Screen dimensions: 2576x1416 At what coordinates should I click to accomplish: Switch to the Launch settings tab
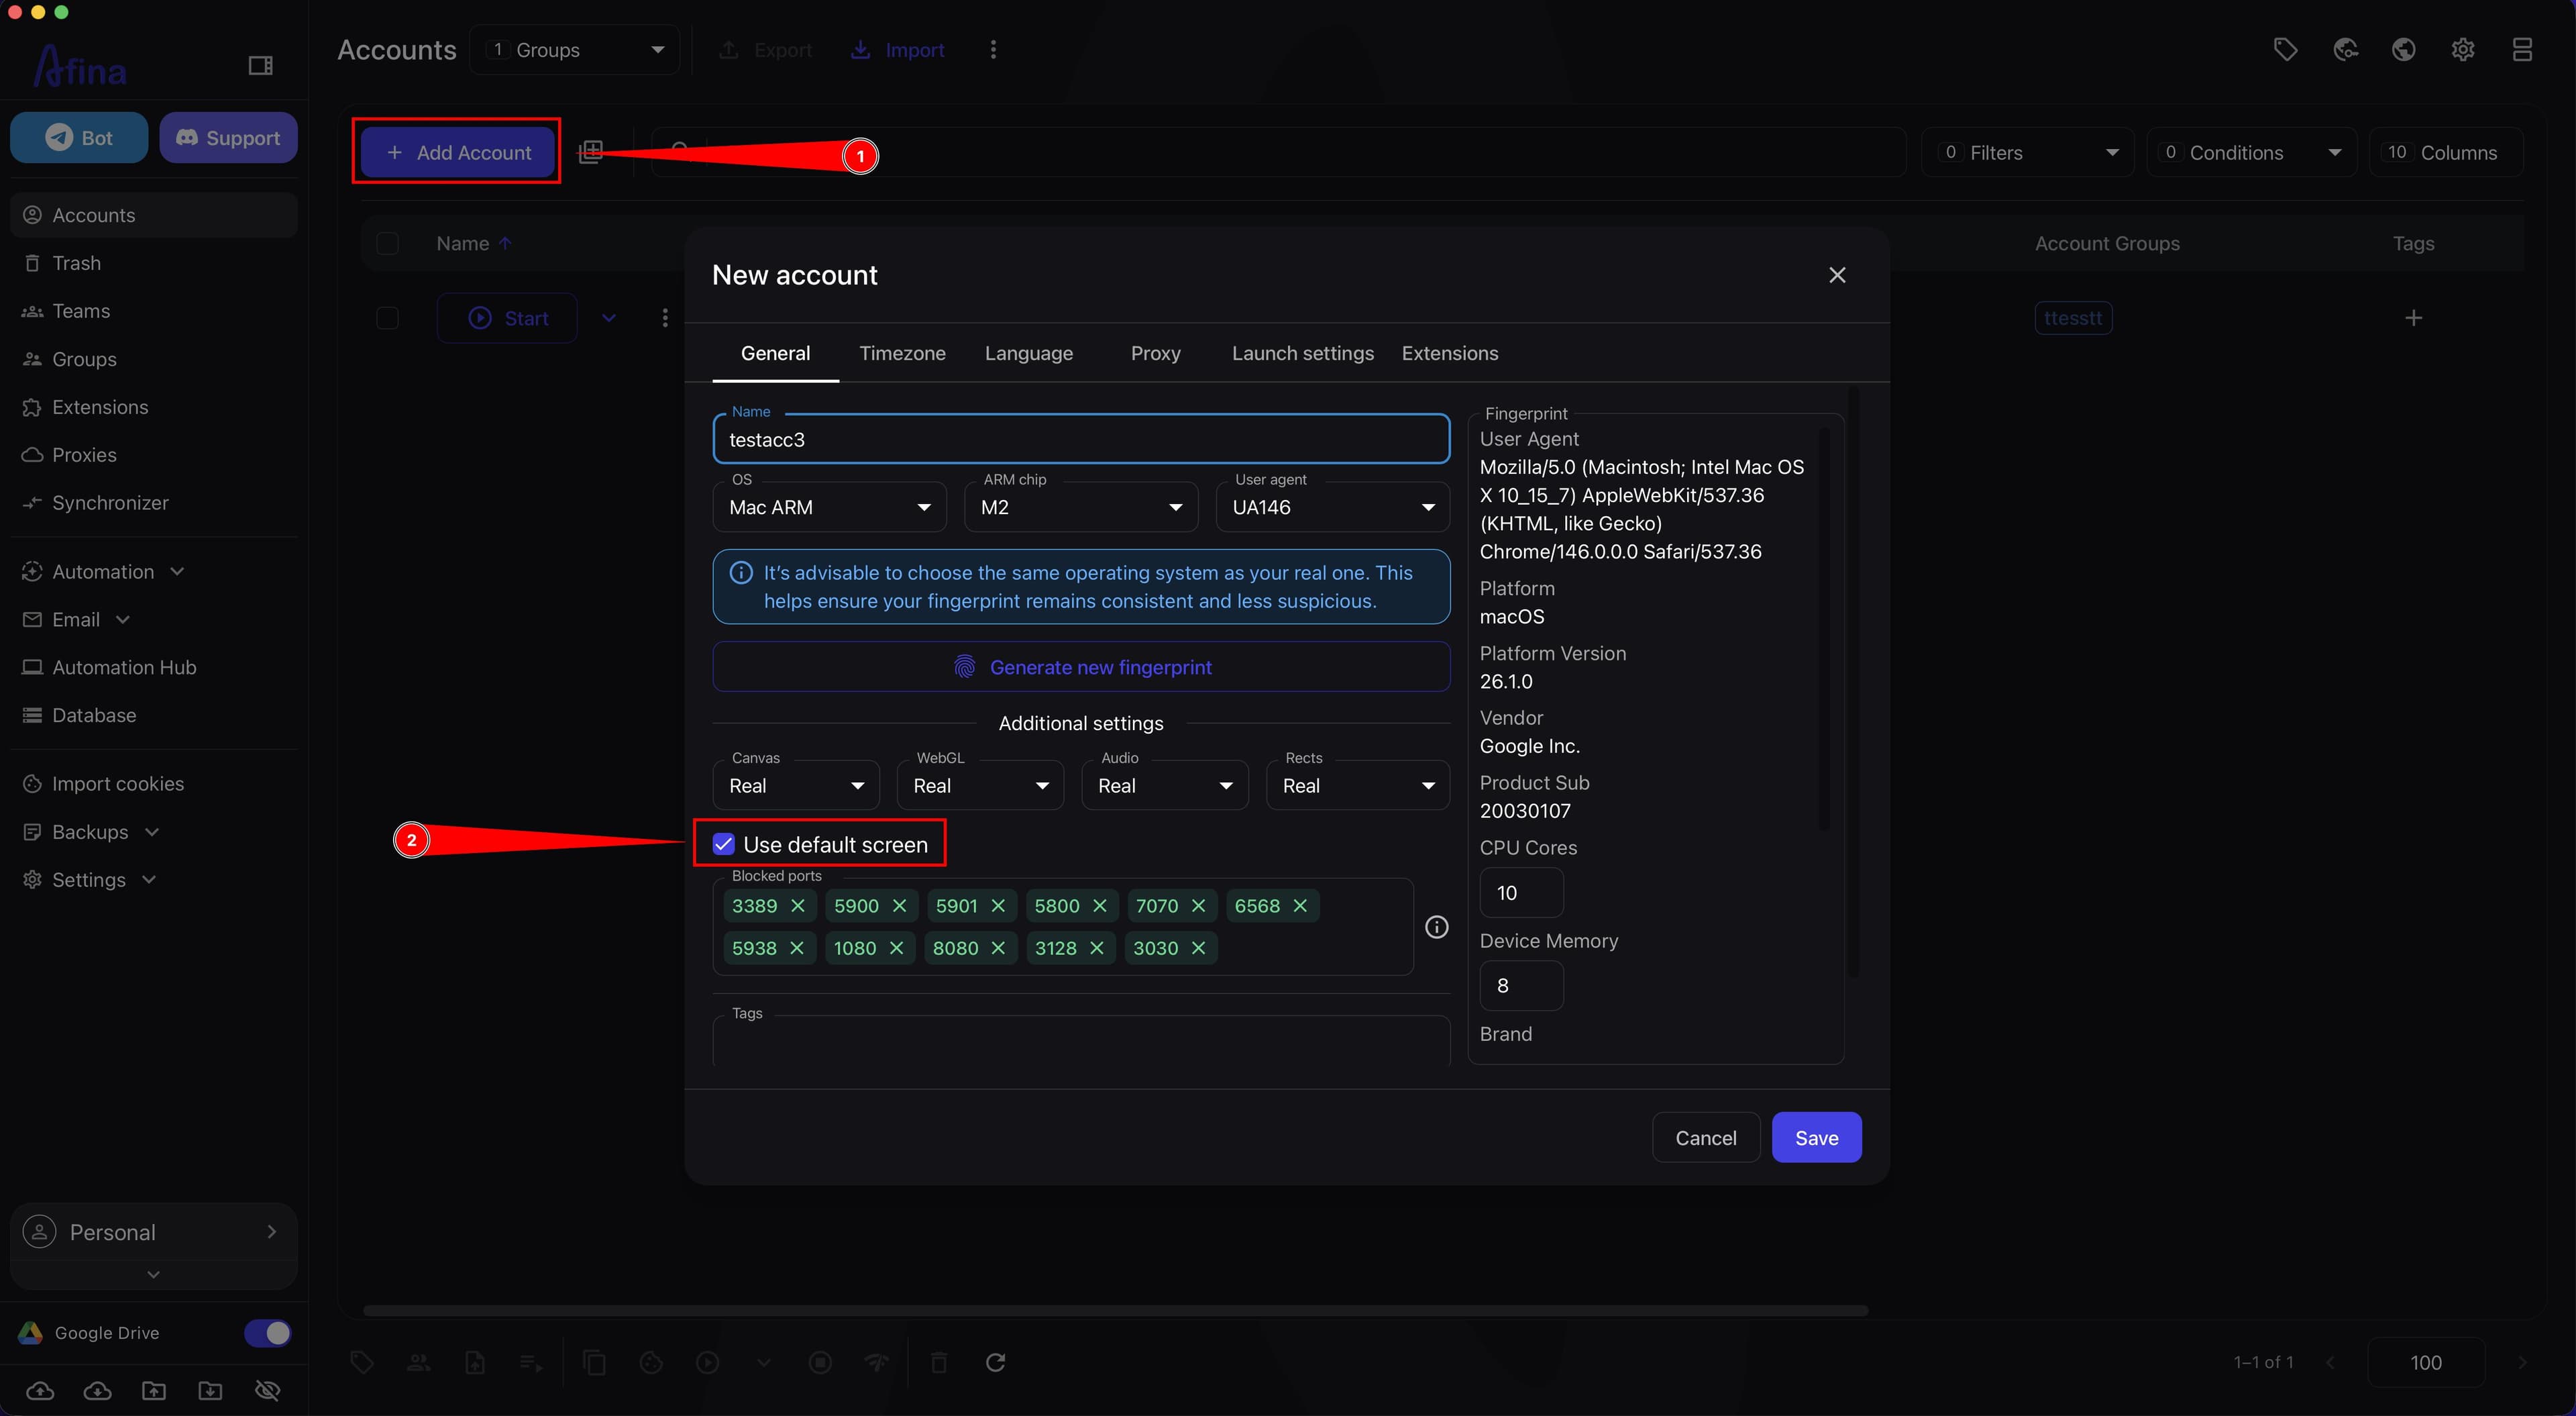coord(1302,353)
